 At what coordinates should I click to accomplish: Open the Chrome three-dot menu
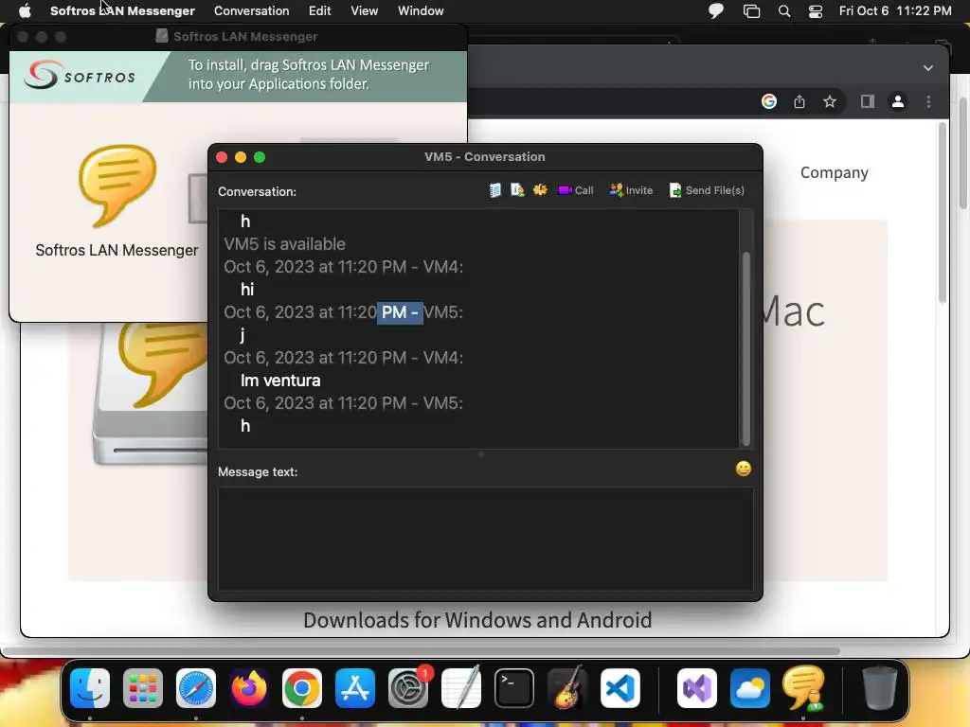click(x=928, y=101)
